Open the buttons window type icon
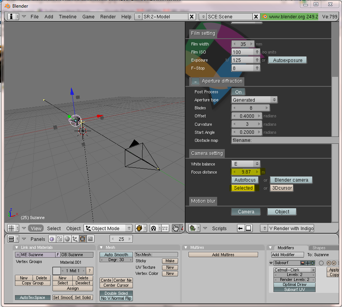This screenshot has height=307, width=342. [13, 239]
